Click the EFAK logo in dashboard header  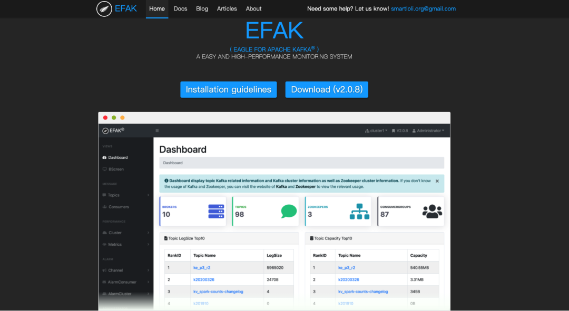point(113,131)
